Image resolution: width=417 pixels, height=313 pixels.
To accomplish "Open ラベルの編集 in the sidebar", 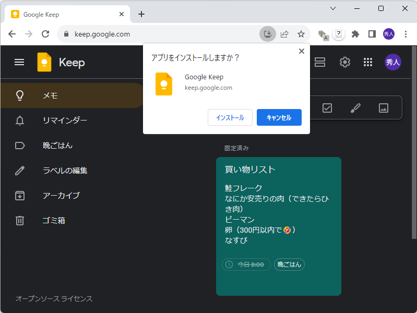I will [72, 171].
